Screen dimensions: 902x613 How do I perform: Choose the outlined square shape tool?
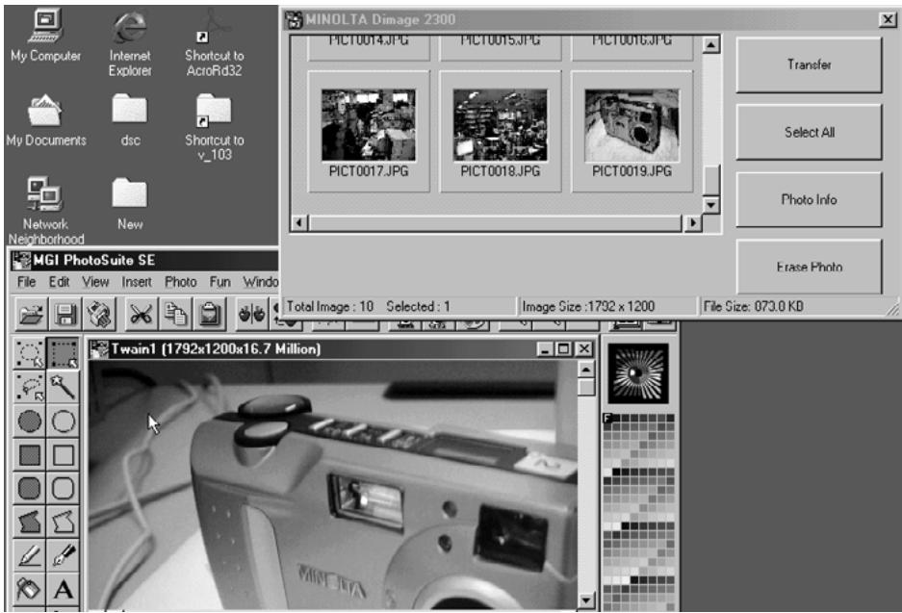(63, 455)
